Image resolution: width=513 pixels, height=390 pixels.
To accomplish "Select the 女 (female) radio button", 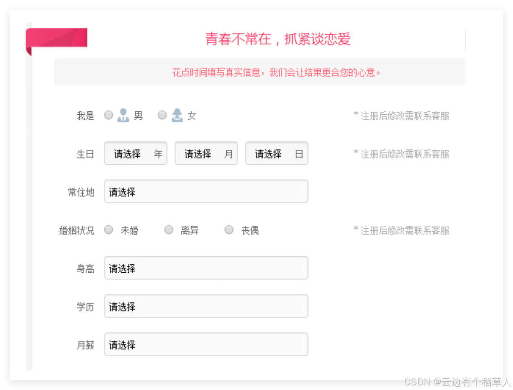I will [x=162, y=115].
